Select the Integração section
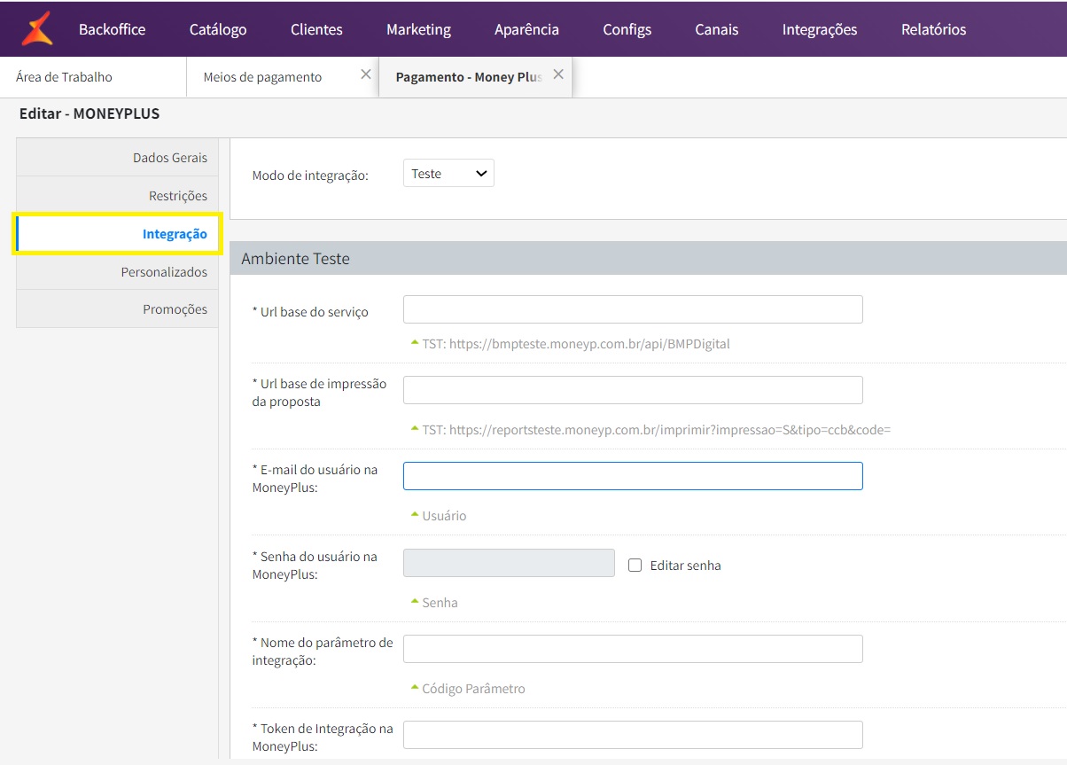The width and height of the screenshot is (1067, 765). [117, 234]
